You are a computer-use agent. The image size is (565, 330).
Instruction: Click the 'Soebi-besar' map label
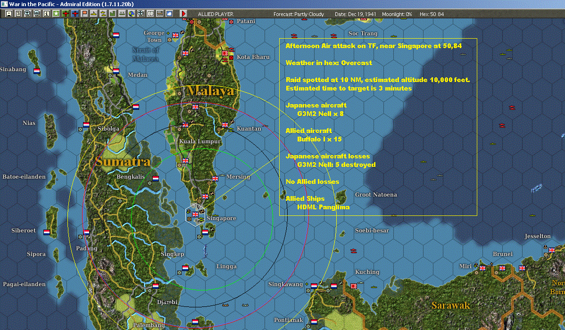point(372,231)
